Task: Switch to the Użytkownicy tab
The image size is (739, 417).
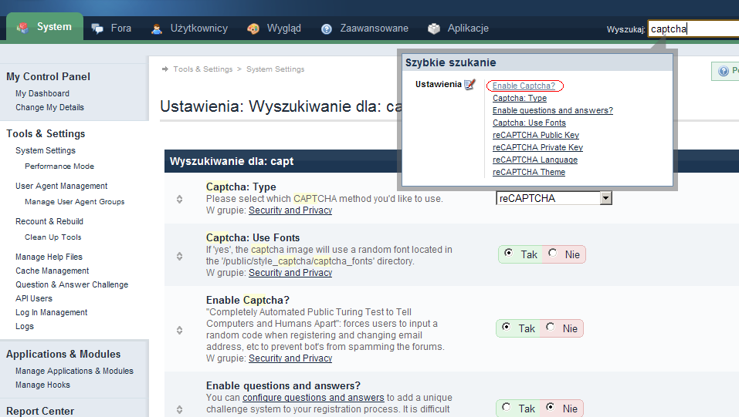Action: pyautogui.click(x=198, y=29)
